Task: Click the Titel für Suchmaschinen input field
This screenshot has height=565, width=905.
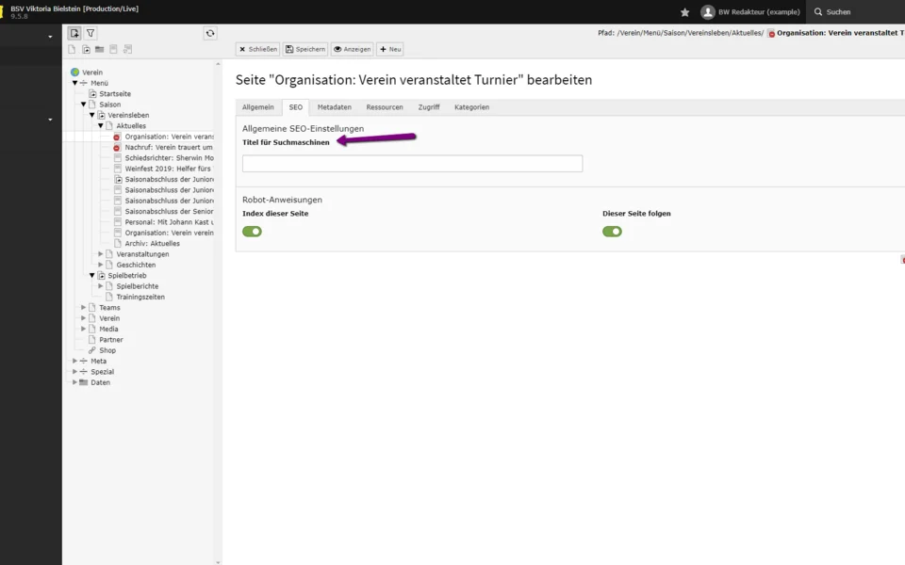Action: click(x=412, y=164)
